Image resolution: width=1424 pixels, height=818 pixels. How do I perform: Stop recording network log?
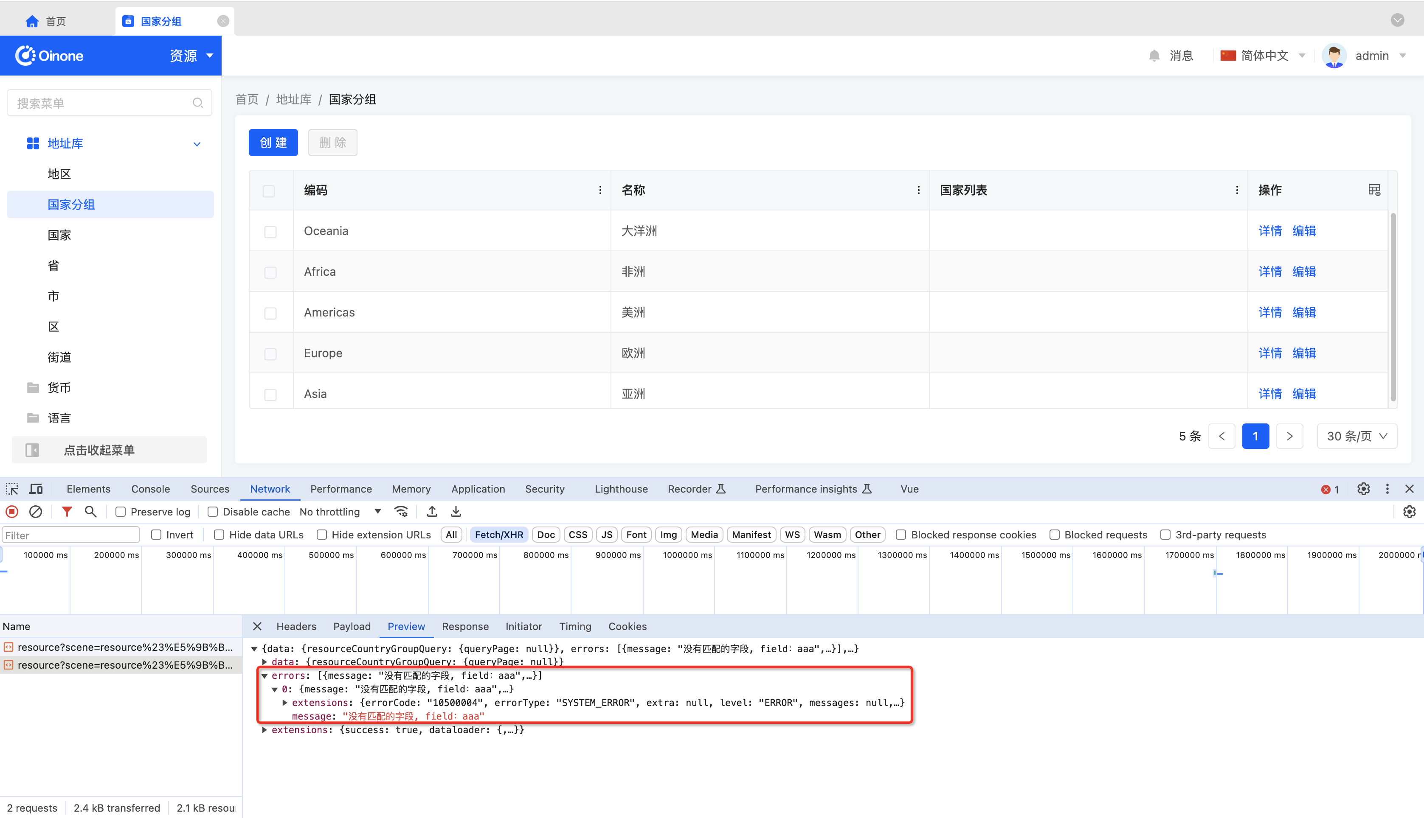click(12, 512)
